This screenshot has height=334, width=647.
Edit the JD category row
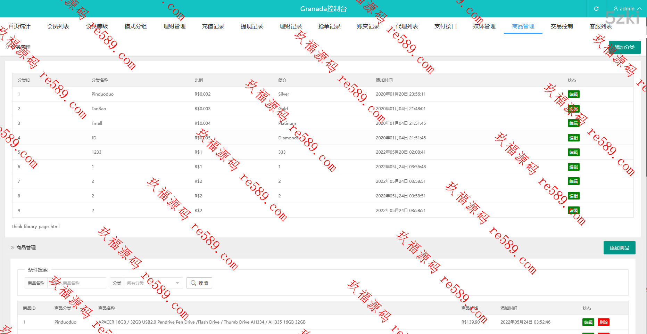pos(573,138)
